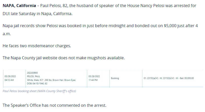Click the Paul Pelosi booking sheet caption
205x112 pixels.
tap(39, 91)
